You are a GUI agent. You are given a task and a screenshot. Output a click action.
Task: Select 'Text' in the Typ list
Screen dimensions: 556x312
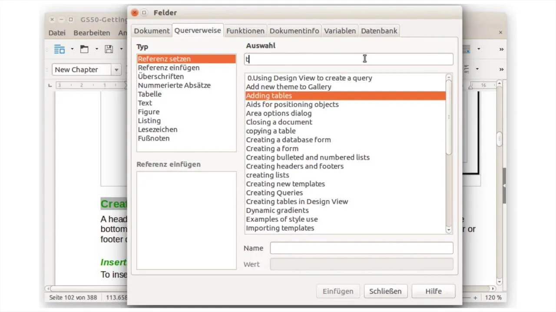point(186,103)
